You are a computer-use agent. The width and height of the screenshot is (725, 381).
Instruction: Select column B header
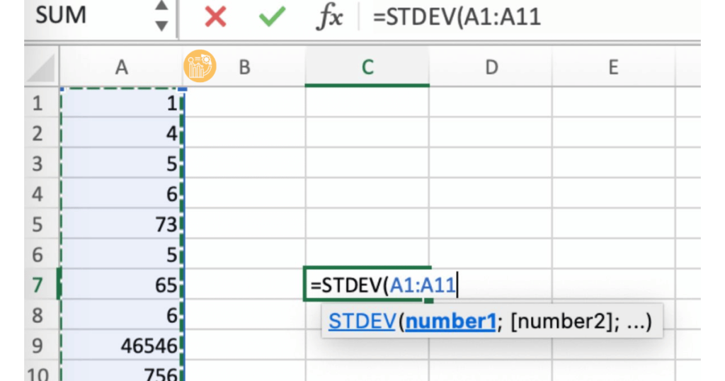244,67
